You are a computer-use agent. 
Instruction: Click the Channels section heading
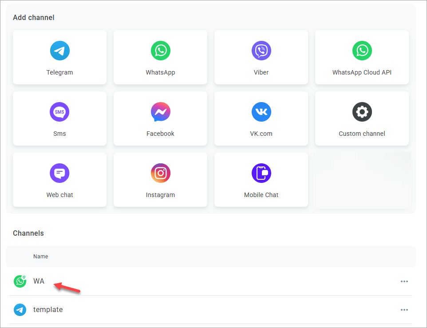click(x=28, y=233)
